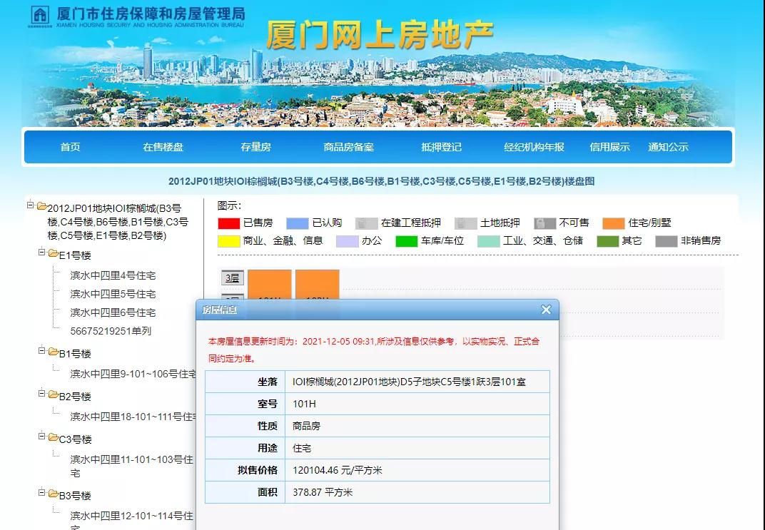
Task: Click the 用途 value 住宅
Action: coord(302,448)
